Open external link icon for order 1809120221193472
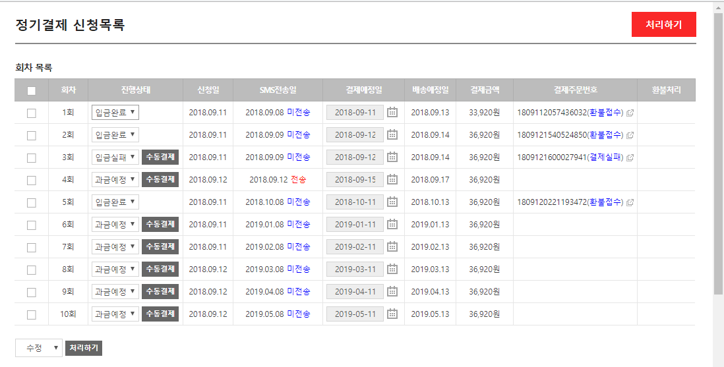 (630, 202)
